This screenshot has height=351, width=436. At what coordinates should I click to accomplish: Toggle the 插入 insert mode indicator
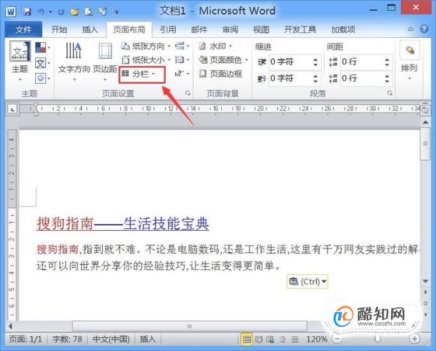[x=148, y=339]
